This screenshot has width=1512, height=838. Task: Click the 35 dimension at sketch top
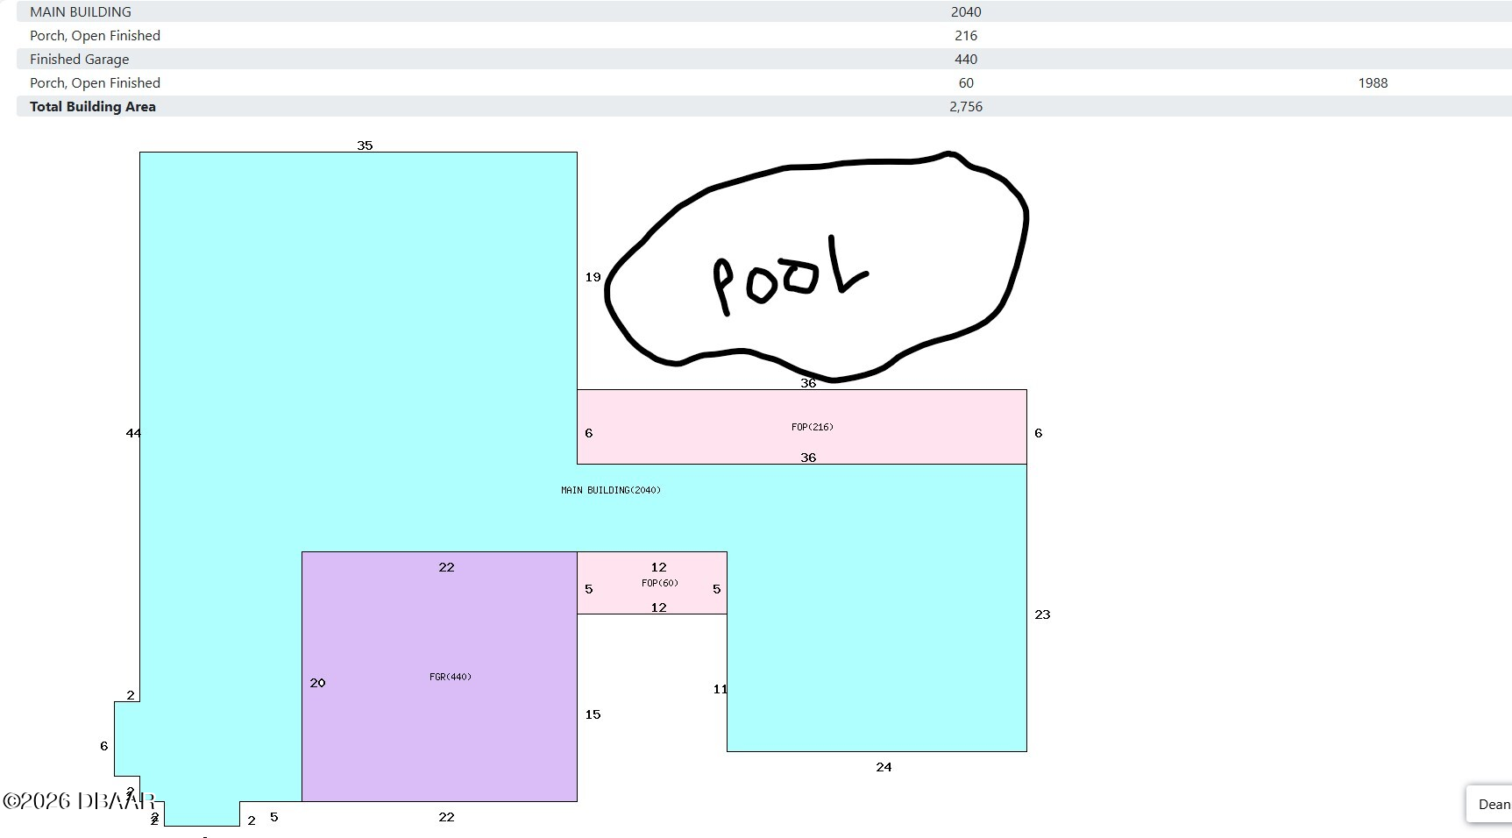(365, 146)
